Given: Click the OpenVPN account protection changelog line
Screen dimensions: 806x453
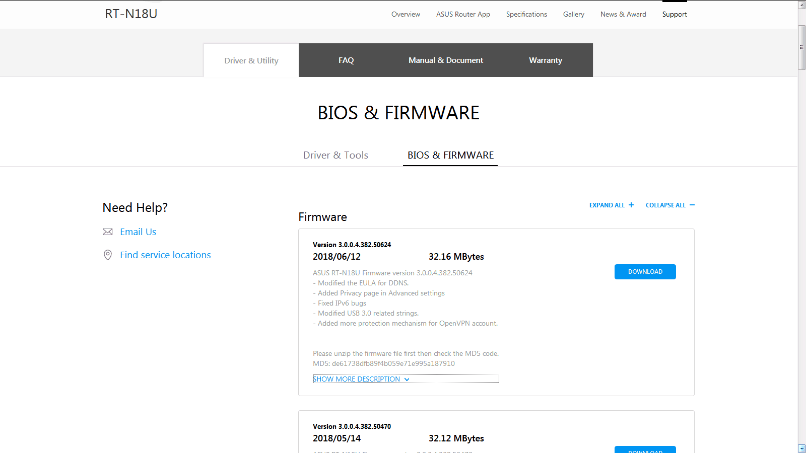Looking at the screenshot, I should [405, 323].
